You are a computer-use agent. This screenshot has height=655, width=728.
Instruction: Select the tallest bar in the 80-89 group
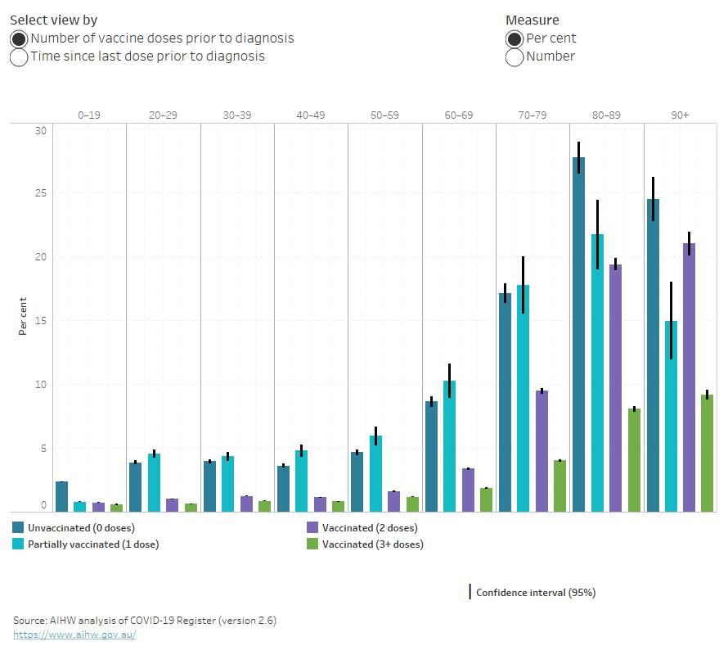578,327
